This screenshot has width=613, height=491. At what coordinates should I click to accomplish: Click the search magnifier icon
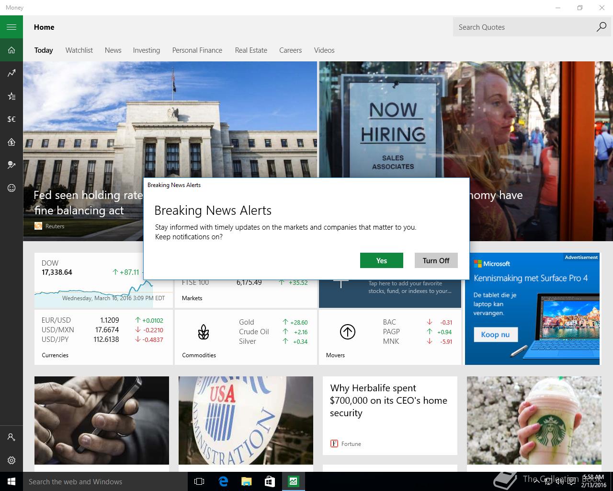(601, 27)
